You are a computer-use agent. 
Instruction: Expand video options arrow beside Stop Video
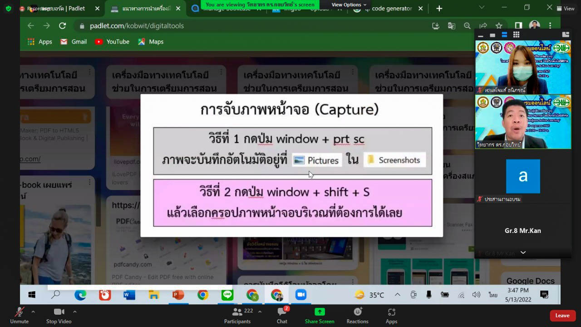[x=75, y=312]
